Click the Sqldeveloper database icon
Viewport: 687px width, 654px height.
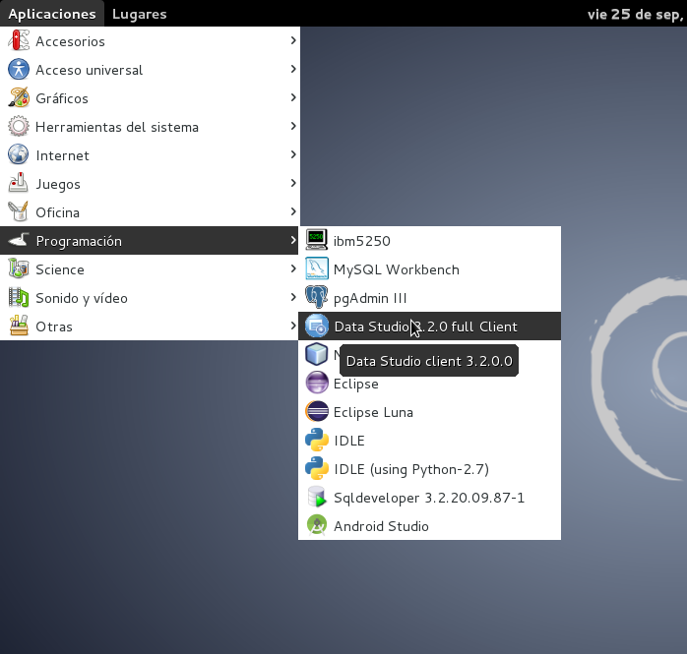[316, 498]
